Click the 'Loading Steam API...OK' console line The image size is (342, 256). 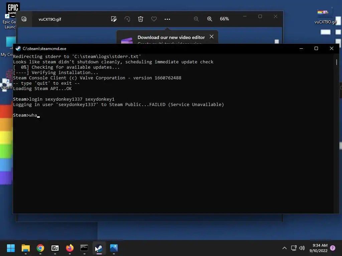click(x=42, y=89)
